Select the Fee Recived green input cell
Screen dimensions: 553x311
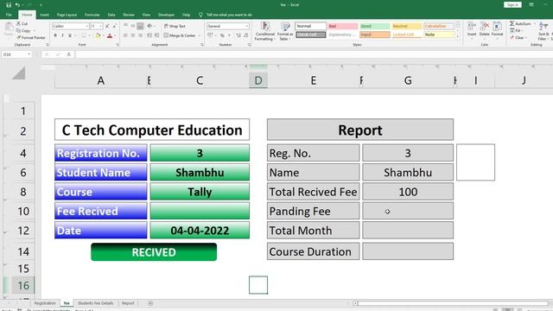(x=200, y=211)
